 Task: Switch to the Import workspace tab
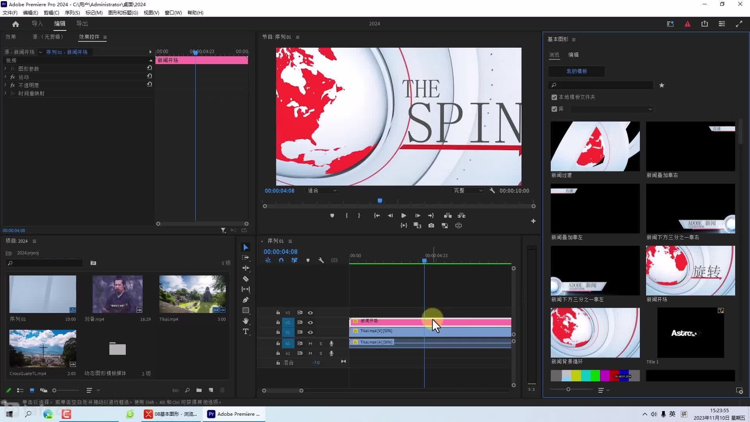pos(37,23)
